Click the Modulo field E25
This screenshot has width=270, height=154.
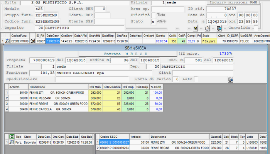point(39,9)
